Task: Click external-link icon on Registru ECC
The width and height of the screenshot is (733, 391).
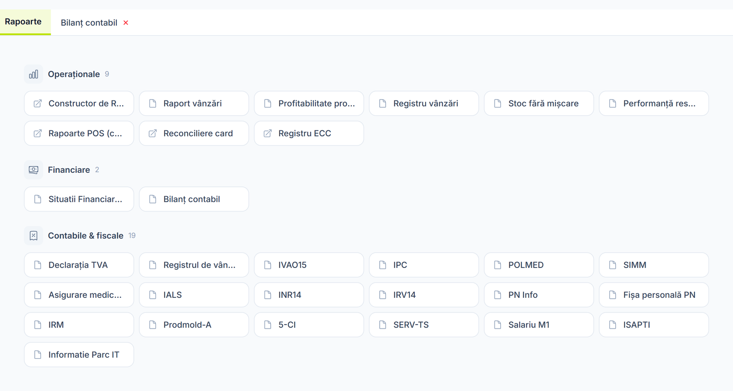Action: pyautogui.click(x=267, y=133)
